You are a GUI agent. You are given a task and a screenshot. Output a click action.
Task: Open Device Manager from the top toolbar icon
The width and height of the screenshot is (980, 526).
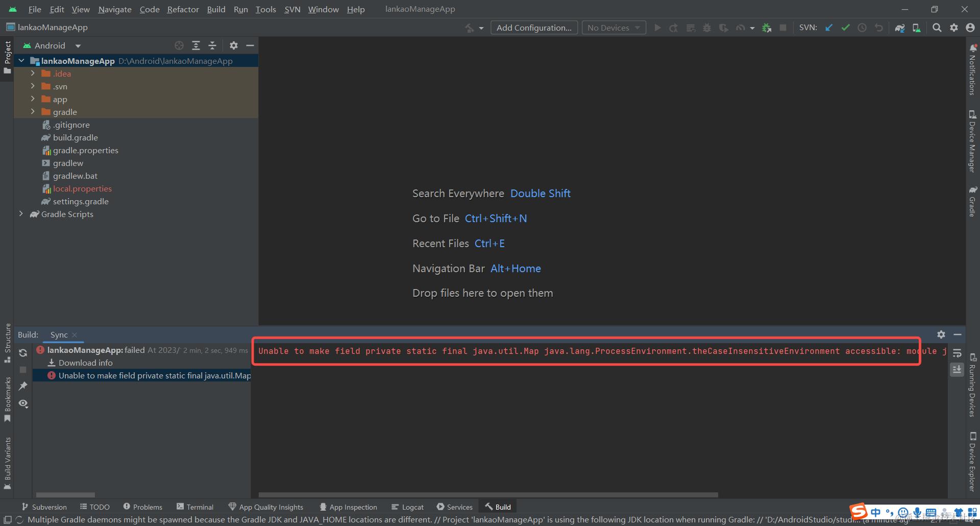(917, 28)
